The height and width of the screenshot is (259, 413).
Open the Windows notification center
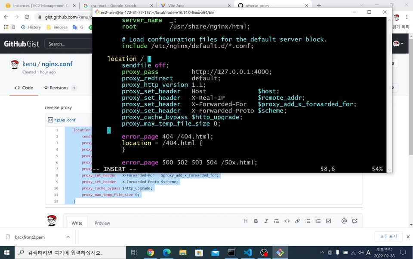403,253
